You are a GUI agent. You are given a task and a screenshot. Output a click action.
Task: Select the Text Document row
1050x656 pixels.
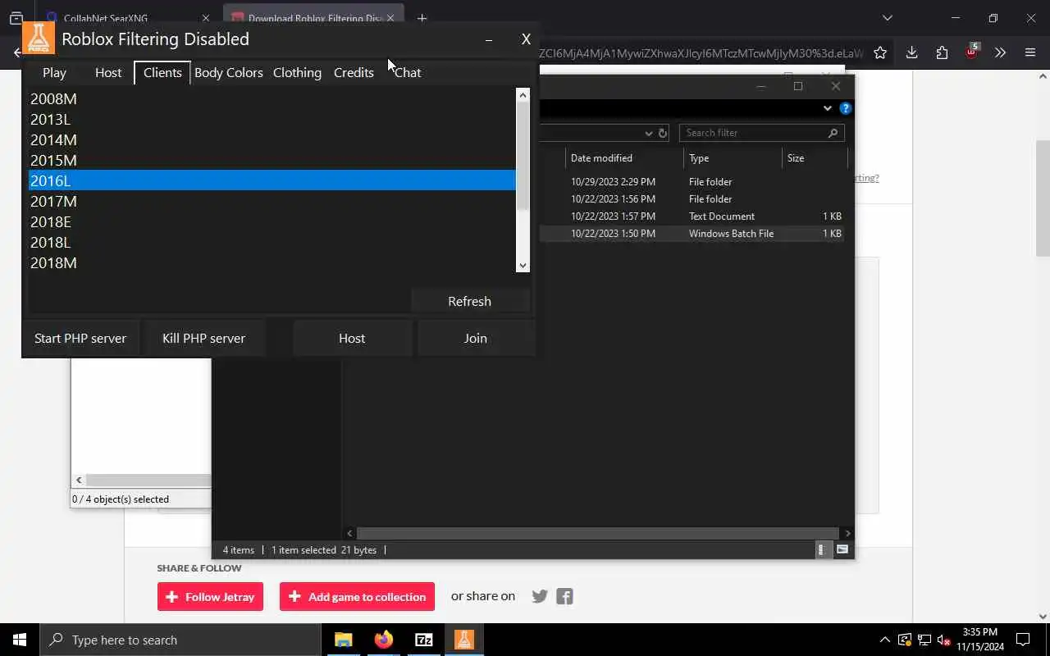coord(692,216)
